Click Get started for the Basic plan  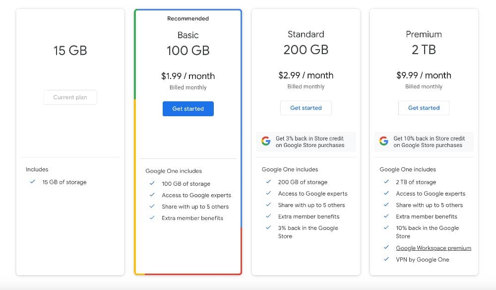point(188,109)
